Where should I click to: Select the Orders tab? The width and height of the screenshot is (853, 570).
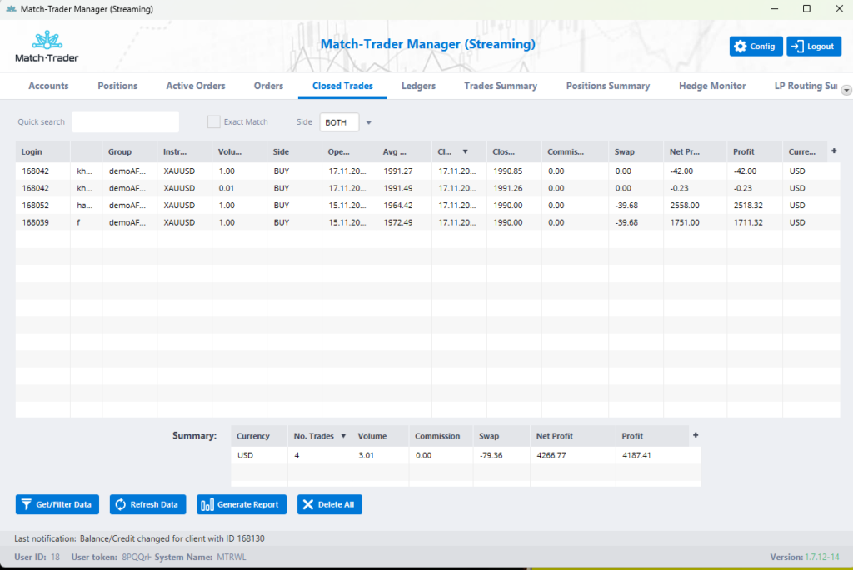(x=268, y=86)
